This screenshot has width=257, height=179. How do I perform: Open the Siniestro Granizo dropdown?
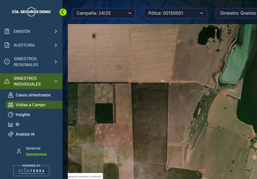(x=236, y=13)
